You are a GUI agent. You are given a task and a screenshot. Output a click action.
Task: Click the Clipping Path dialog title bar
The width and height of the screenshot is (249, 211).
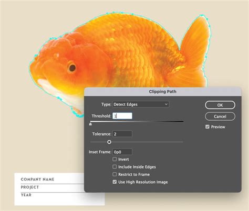[163, 91]
